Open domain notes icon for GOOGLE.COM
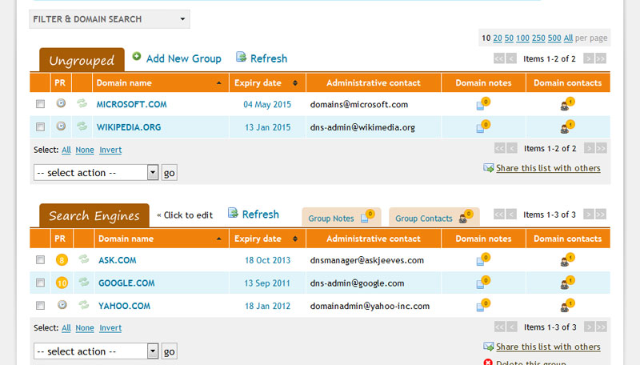 point(482,283)
